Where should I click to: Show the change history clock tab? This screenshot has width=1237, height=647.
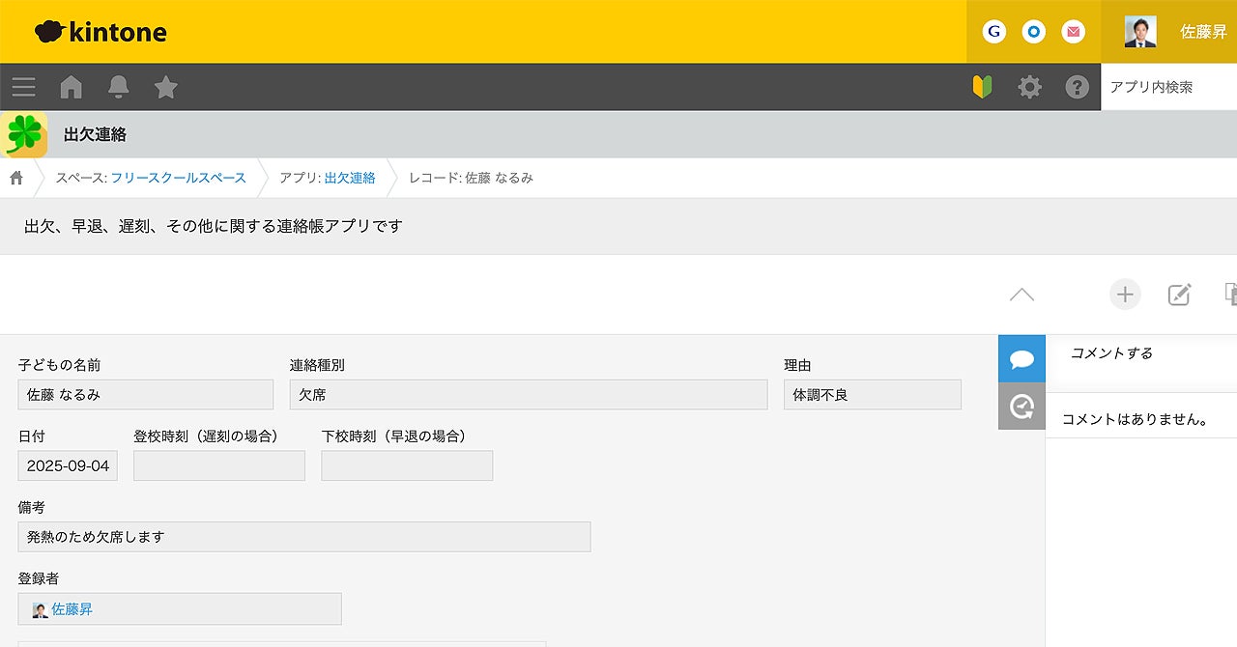click(1021, 407)
